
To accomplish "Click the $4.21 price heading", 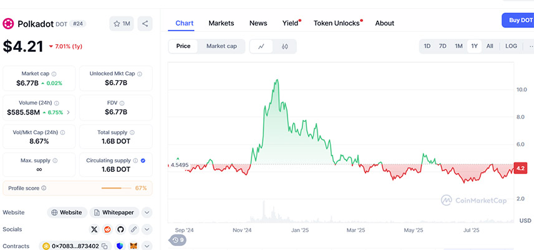I will click(x=23, y=47).
